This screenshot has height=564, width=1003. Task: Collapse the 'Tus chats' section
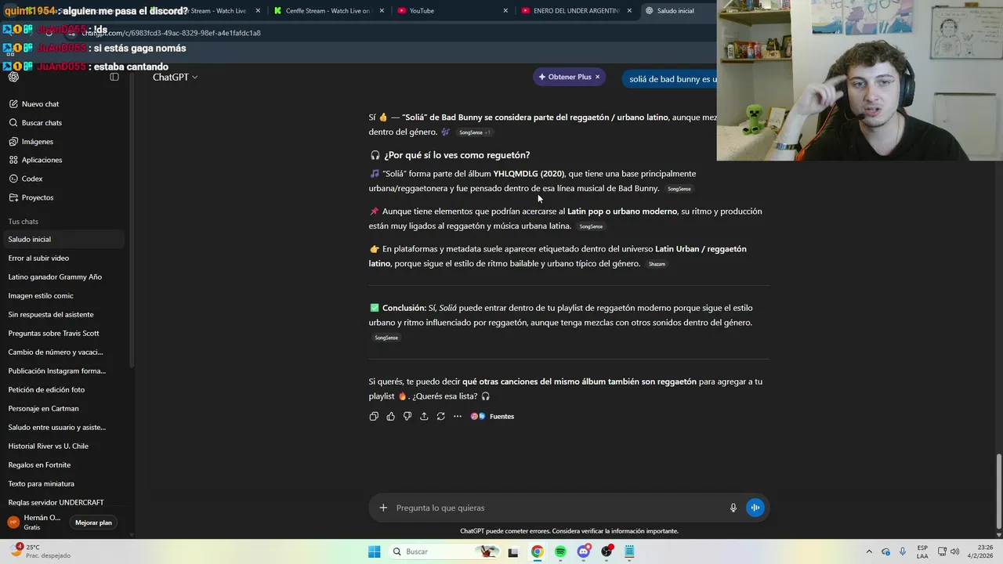click(x=23, y=222)
